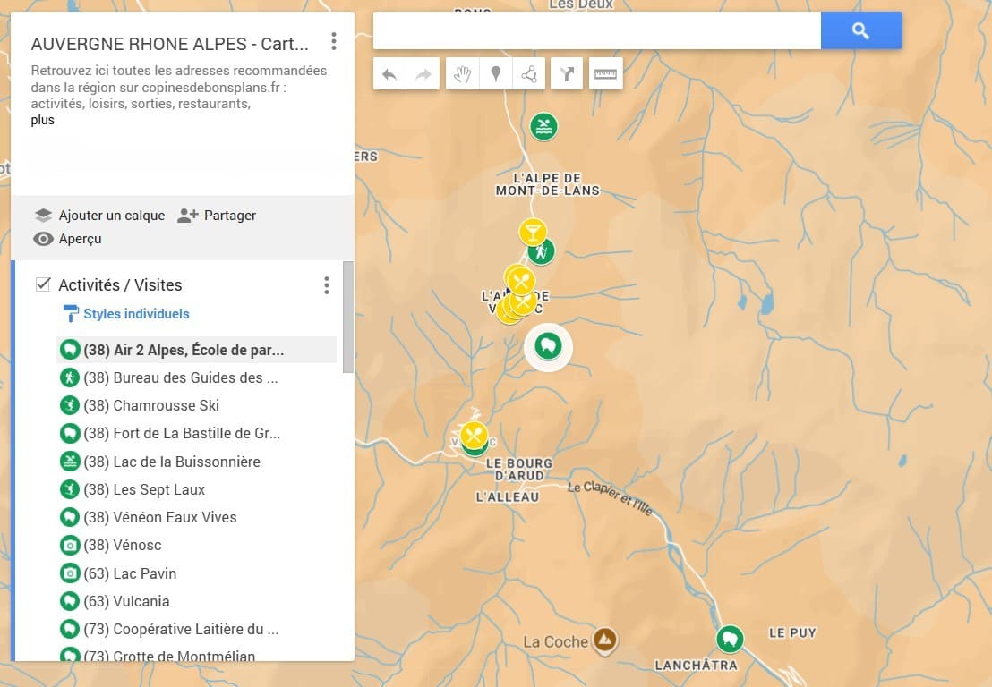The image size is (992, 687).
Task: Uncheck the Activités / Visites layer checkbox
Action: 43,284
